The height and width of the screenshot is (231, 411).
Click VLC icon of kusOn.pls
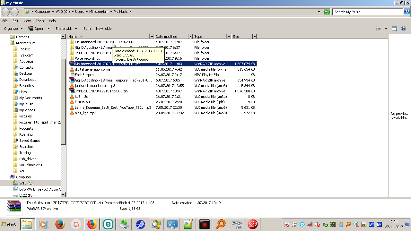[72, 102]
